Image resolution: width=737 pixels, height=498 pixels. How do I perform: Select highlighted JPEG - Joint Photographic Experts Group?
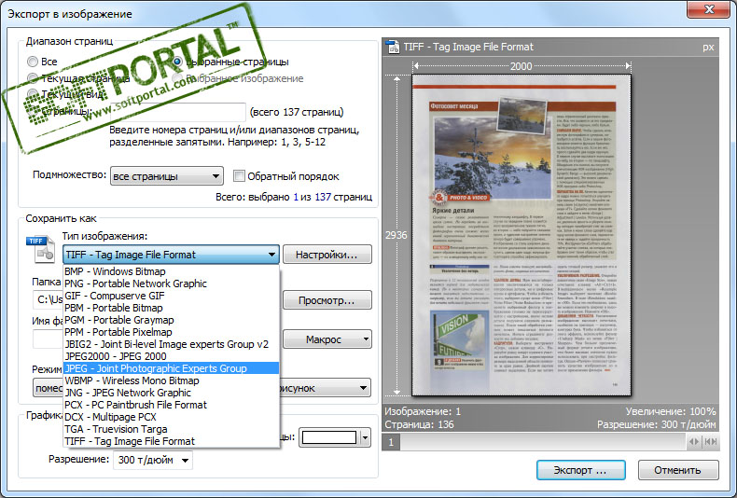click(171, 368)
